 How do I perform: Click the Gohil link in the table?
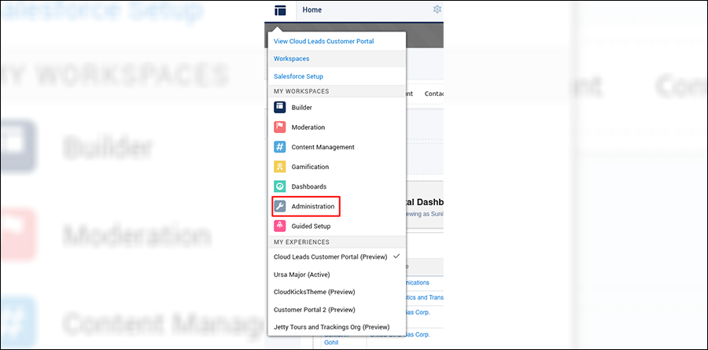(330, 342)
